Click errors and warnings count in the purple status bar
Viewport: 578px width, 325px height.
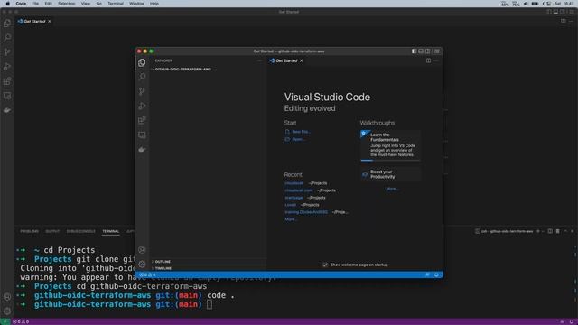[21, 321]
